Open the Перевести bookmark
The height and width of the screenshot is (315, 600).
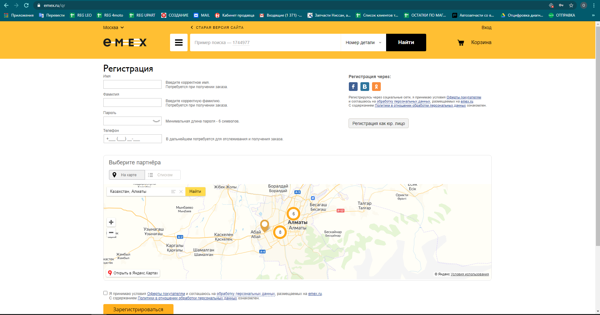[x=52, y=15]
